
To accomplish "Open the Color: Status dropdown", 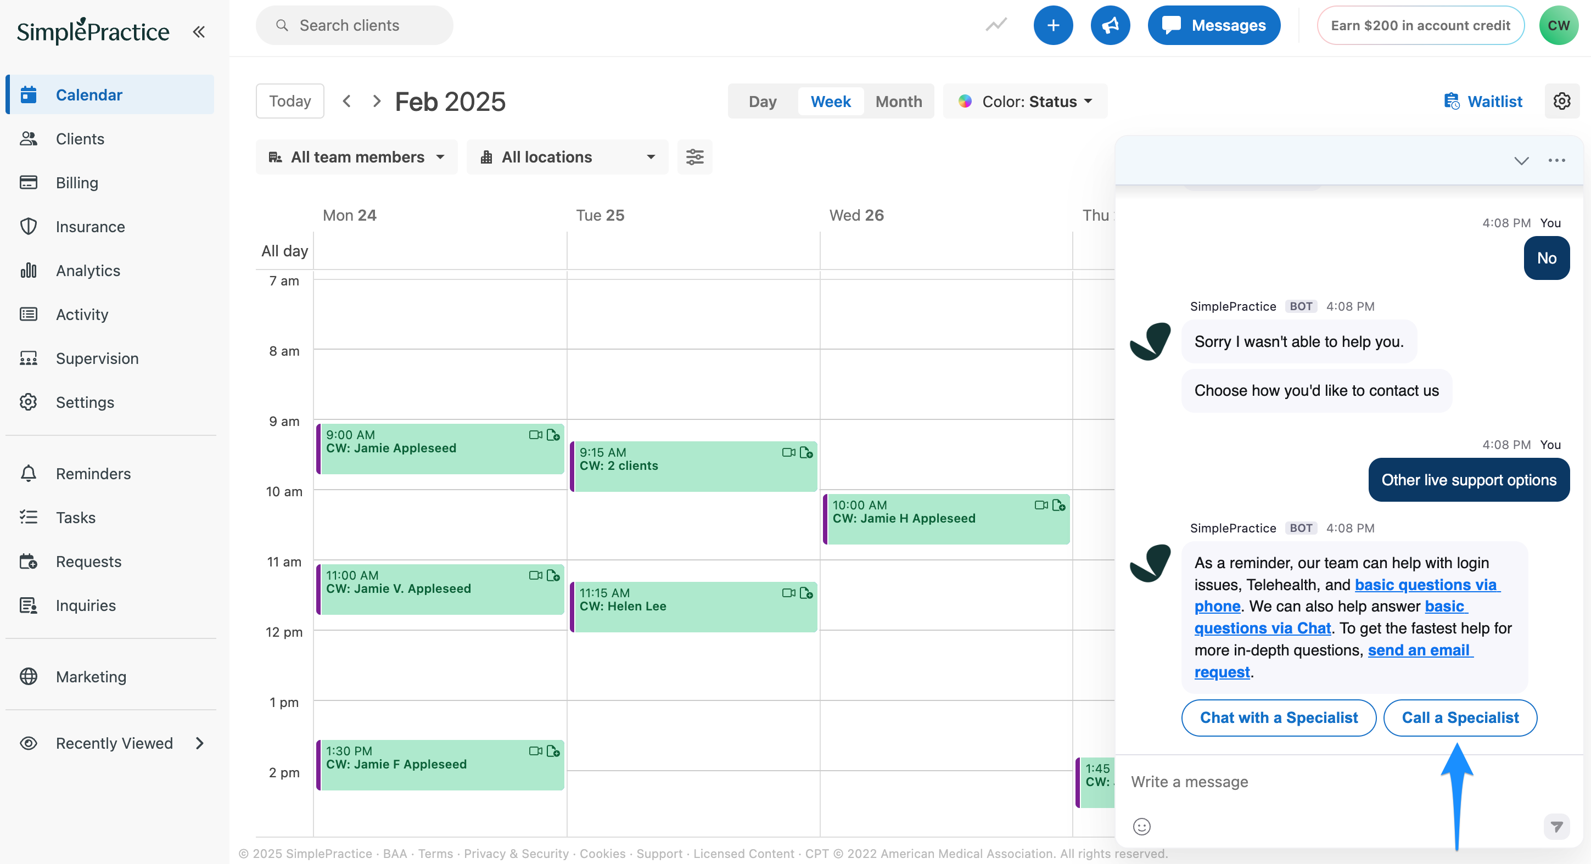I will (x=1026, y=102).
